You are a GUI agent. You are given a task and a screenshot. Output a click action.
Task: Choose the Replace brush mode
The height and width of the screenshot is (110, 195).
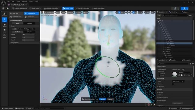[21, 29]
